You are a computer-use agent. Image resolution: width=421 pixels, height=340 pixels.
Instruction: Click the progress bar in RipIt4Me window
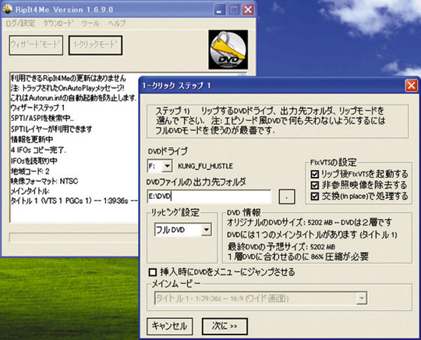coord(74,237)
